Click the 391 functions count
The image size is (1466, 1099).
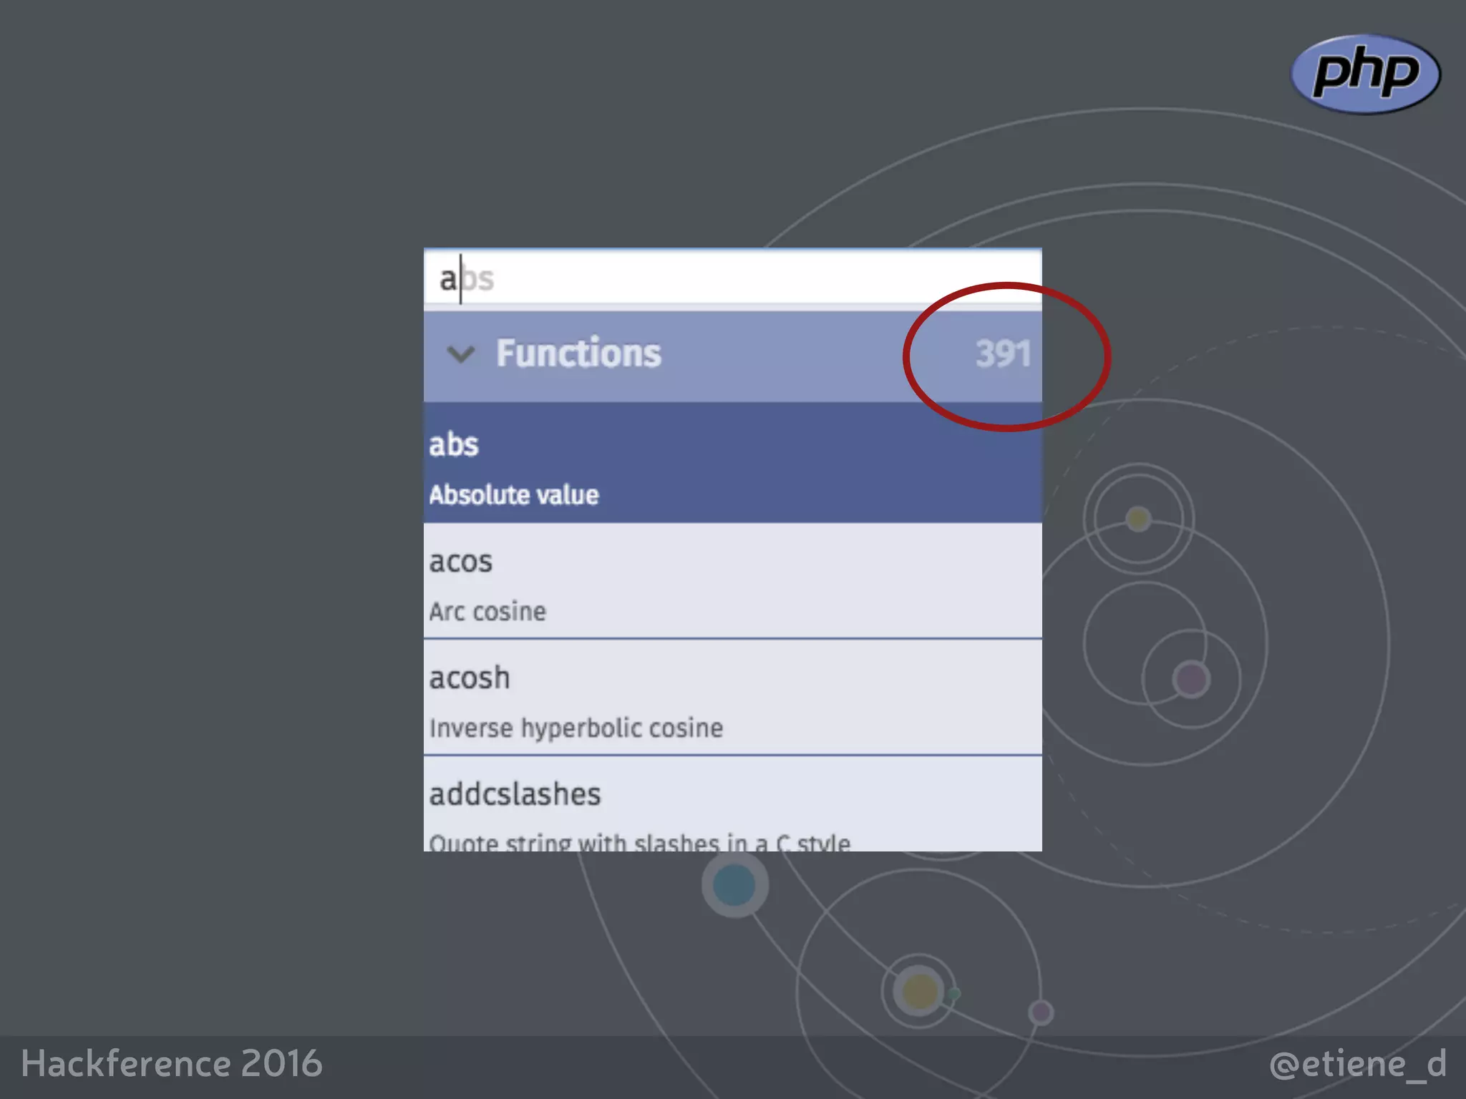1002,353
